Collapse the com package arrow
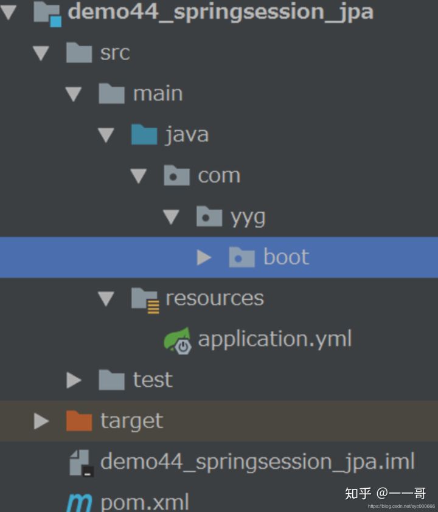Viewport: 438px width, 512px height. (x=139, y=176)
